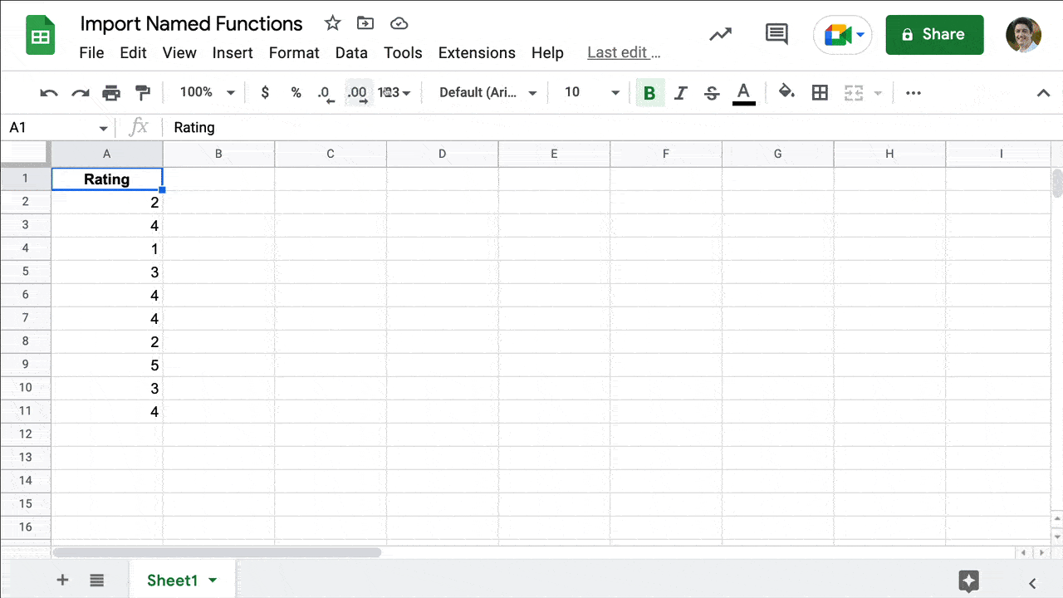The width and height of the screenshot is (1063, 598).
Task: Toggle strikethrough formatting
Action: 712,92
